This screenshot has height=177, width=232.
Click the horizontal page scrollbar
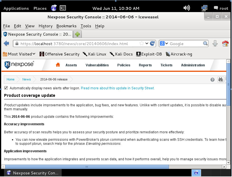point(86,167)
